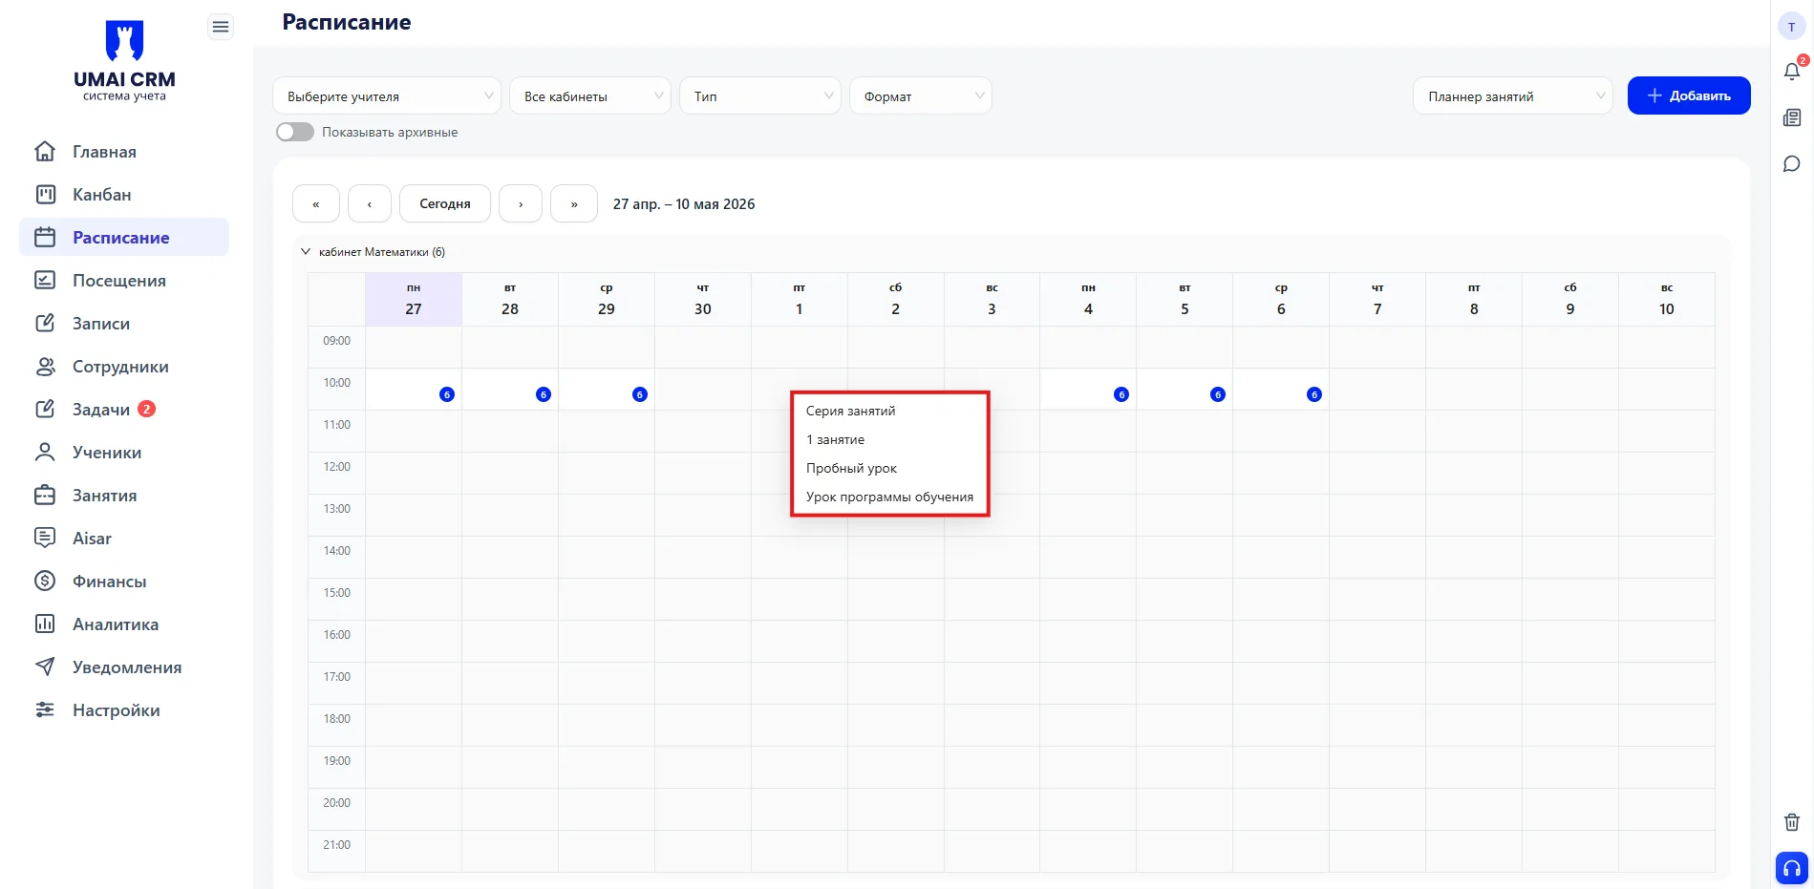Open the Аналитика chart icon
Viewport: 1814px width, 889px height.
(x=45, y=624)
